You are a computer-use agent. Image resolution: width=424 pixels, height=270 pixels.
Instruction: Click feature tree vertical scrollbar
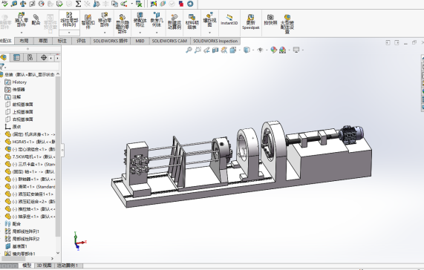58,157
